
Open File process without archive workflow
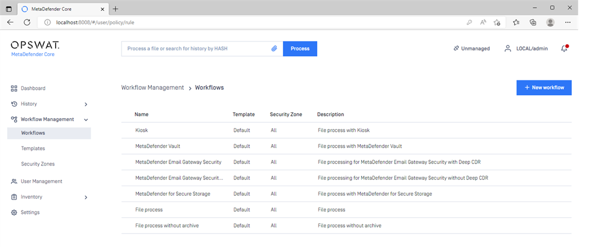click(x=346, y=226)
